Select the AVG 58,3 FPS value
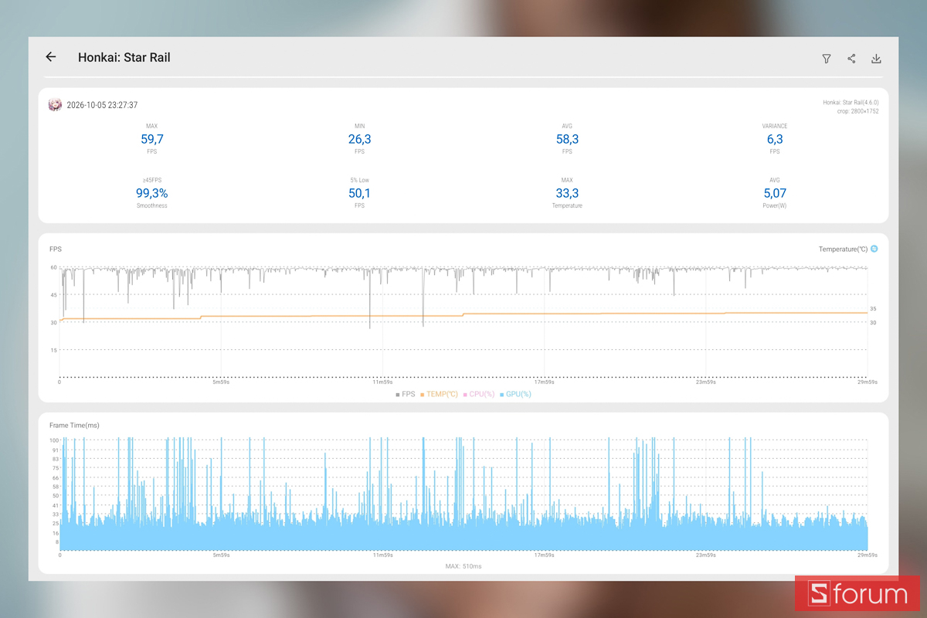 pyautogui.click(x=567, y=139)
